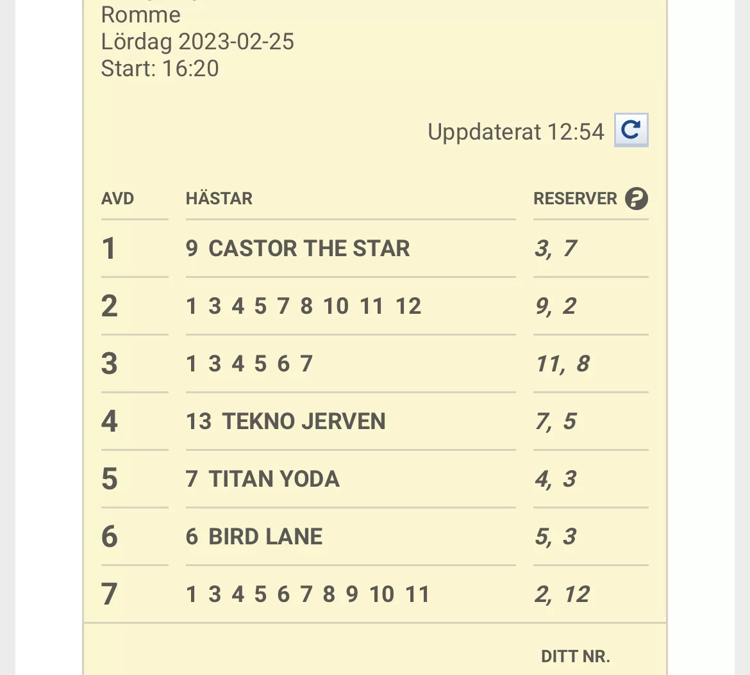Click the Lördag 2023-02-25 date line
The height and width of the screenshot is (675, 750).
tap(197, 42)
